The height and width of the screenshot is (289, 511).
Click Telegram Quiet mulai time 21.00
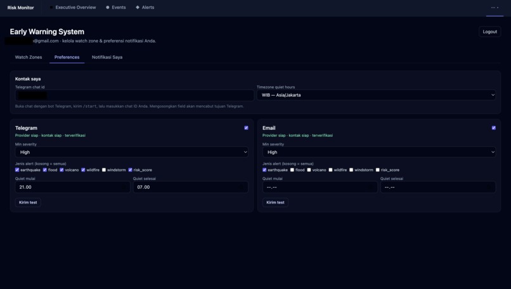point(73,187)
